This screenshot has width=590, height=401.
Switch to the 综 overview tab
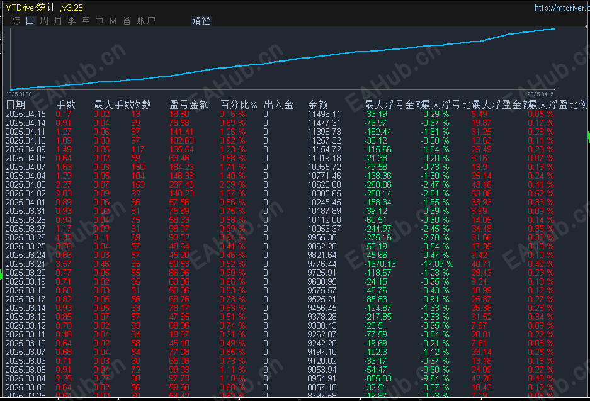(16, 21)
